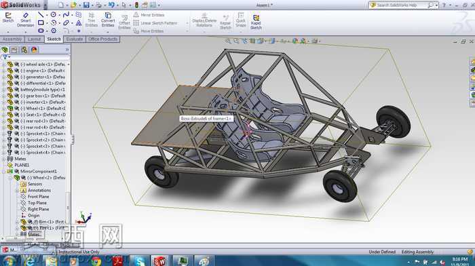This screenshot has width=475, height=266.
Task: Select the Arc sketch tool
Action: [x=54, y=22]
